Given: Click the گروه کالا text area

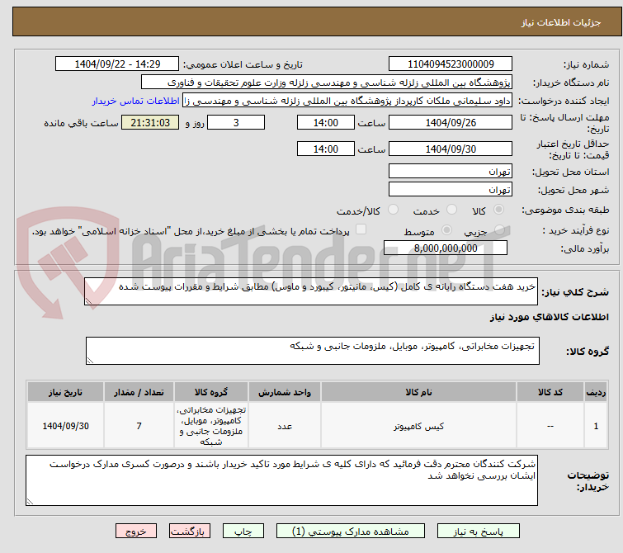Looking at the screenshot, I should click(x=312, y=351).
